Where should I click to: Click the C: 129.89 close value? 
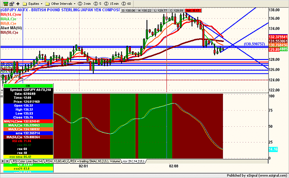176,11
